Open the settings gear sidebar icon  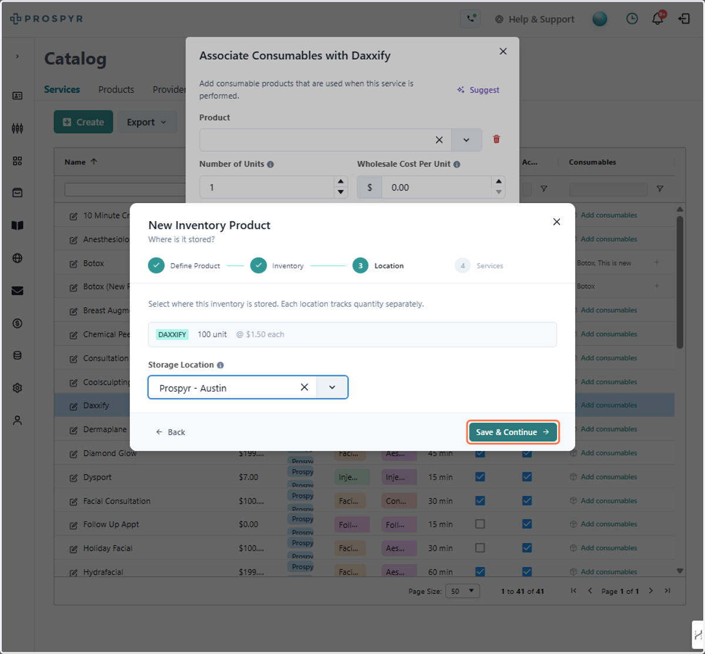(17, 388)
